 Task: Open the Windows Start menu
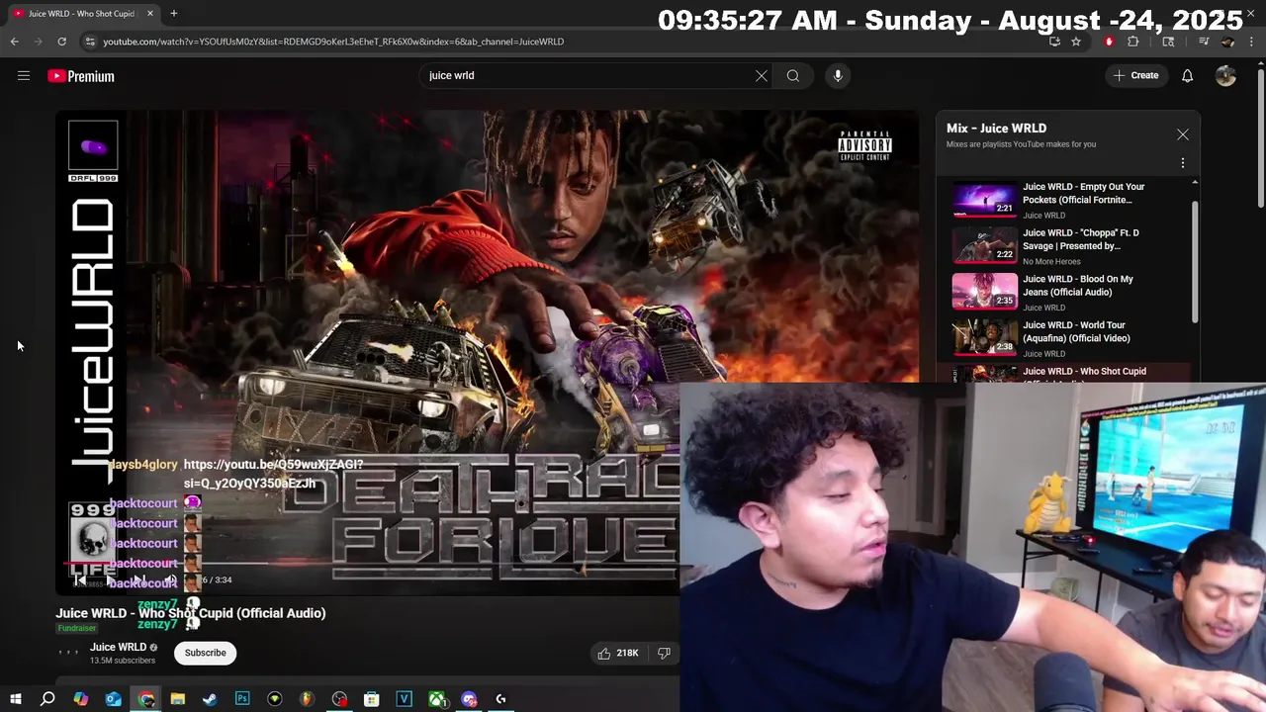(x=15, y=699)
